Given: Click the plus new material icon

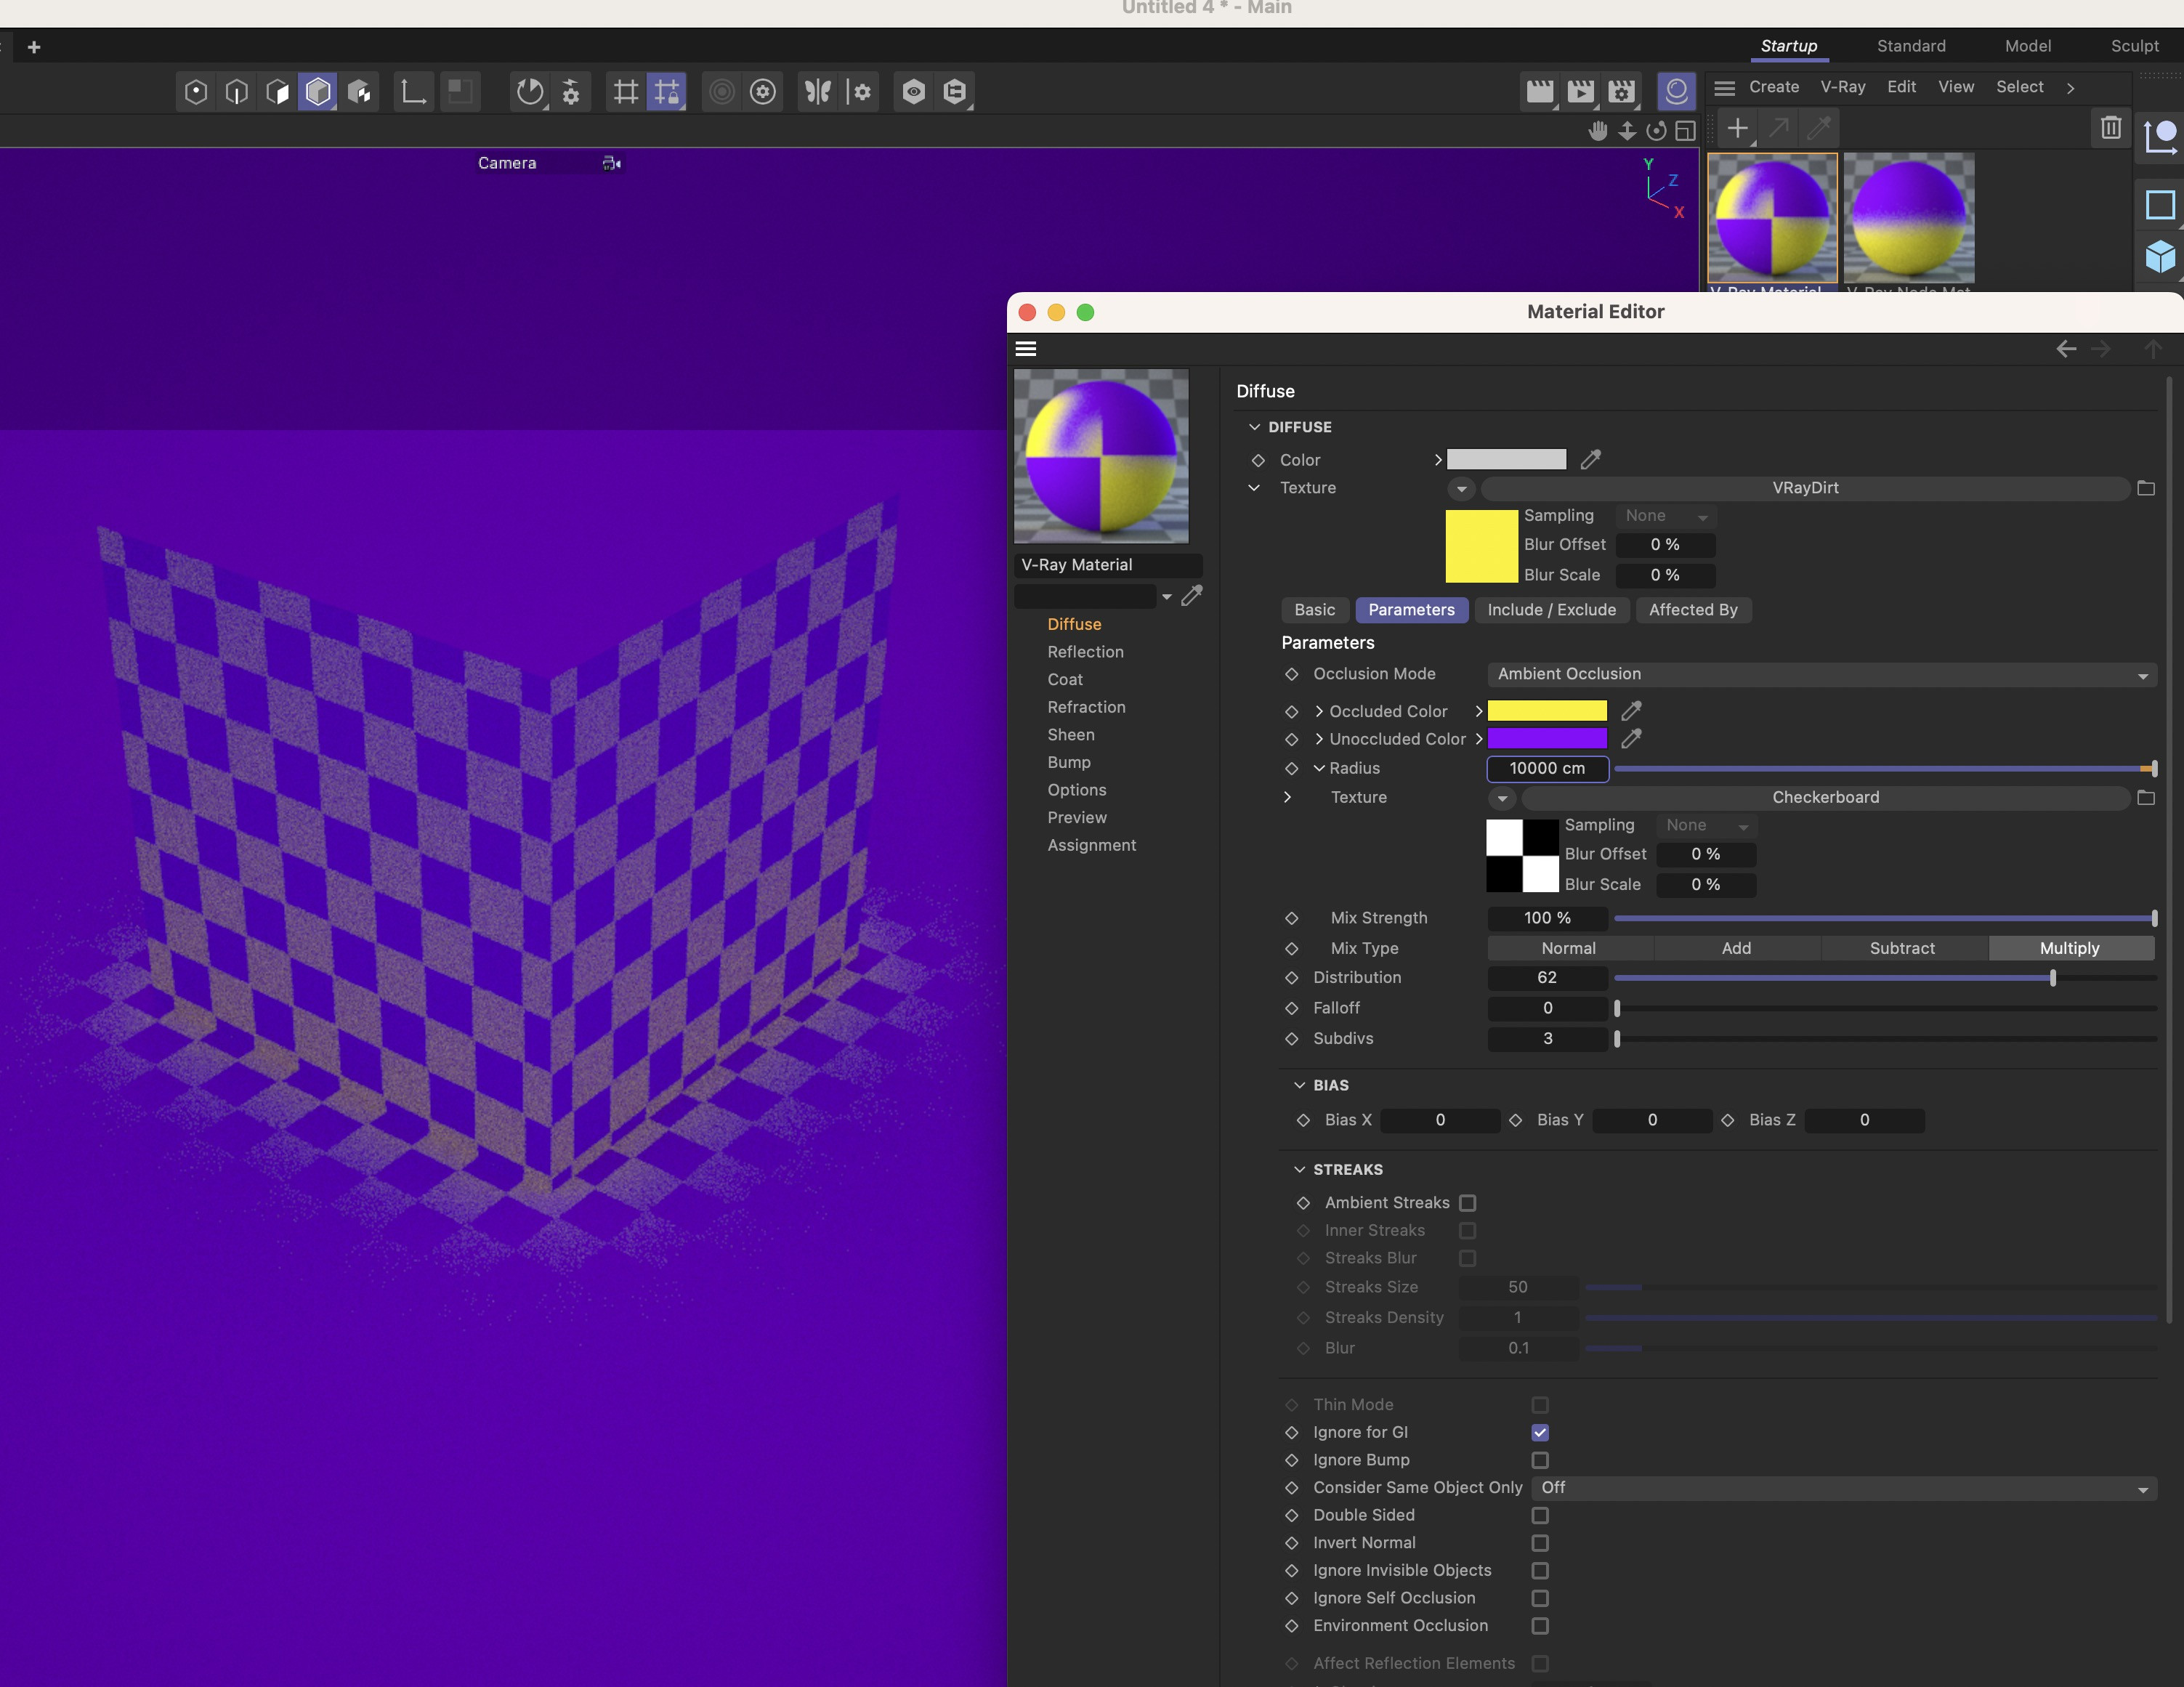Looking at the screenshot, I should coord(1738,128).
